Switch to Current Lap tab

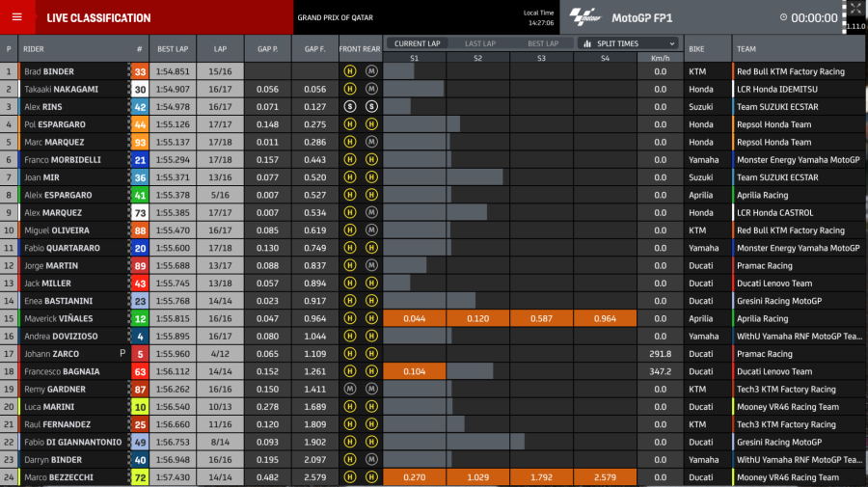[418, 43]
